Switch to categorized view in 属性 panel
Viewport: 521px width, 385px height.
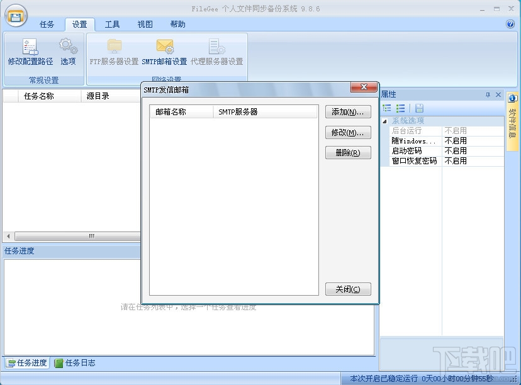tap(387, 108)
